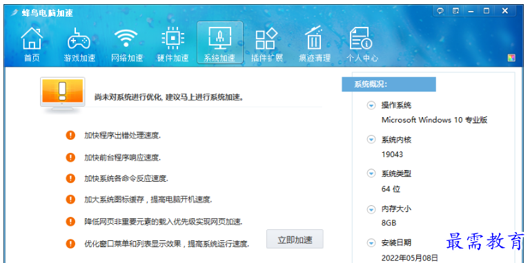This screenshot has height=263, width=530.
Task: Click warning icon beside 加大系统图标缓存
Action: 70,199
